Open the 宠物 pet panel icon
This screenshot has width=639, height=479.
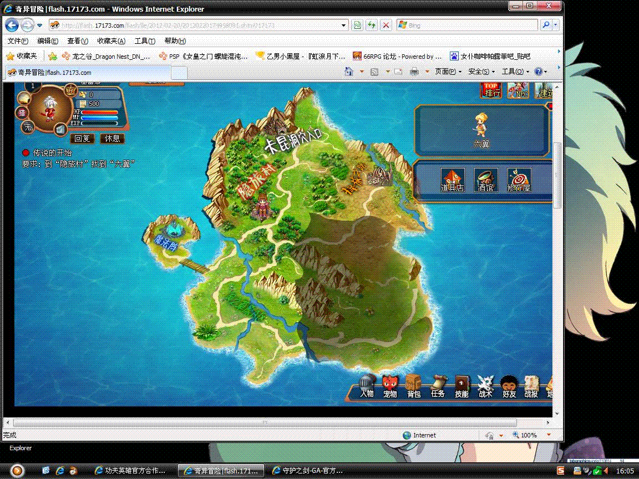[x=390, y=386]
